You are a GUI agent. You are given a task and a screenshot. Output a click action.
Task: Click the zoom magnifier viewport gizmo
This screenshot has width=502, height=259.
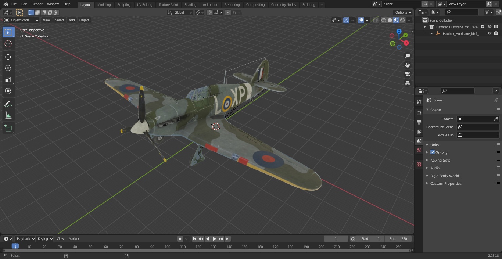(x=407, y=56)
